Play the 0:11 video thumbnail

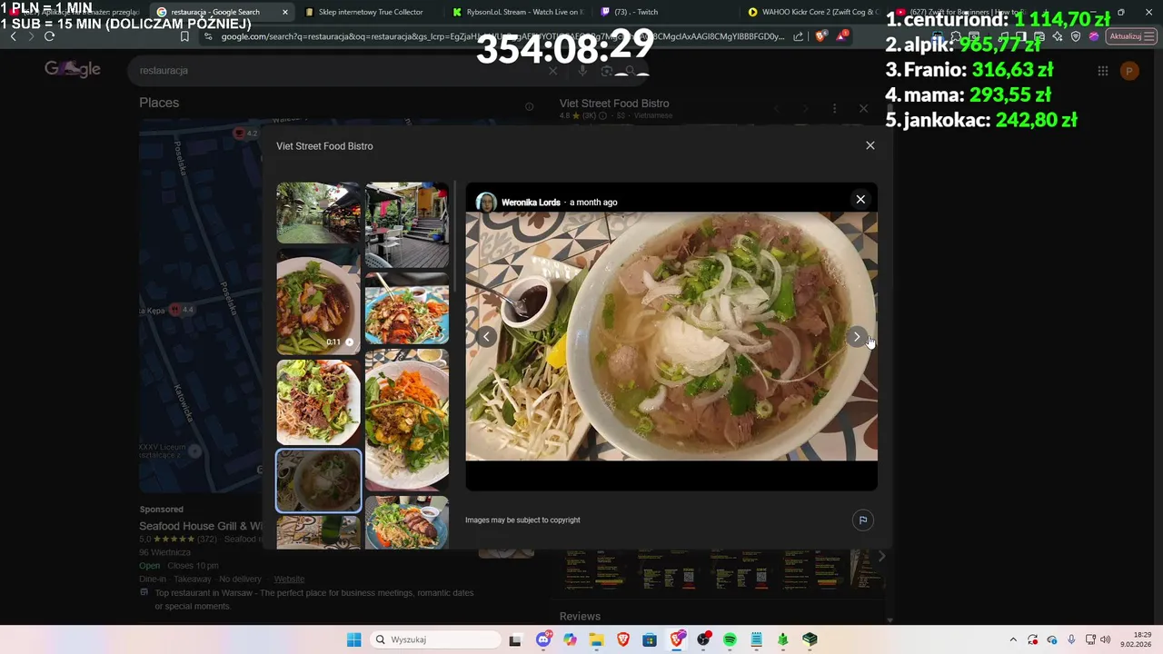[318, 302]
